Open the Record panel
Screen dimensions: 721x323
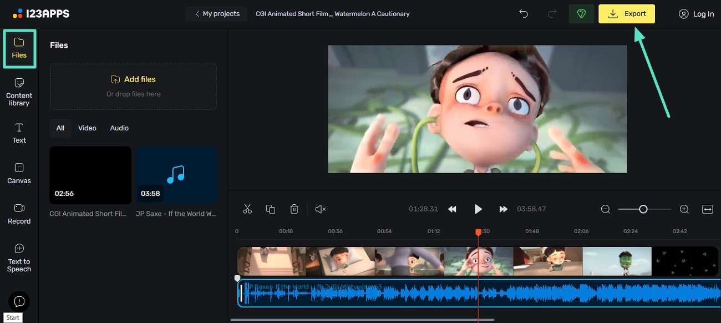pyautogui.click(x=19, y=214)
